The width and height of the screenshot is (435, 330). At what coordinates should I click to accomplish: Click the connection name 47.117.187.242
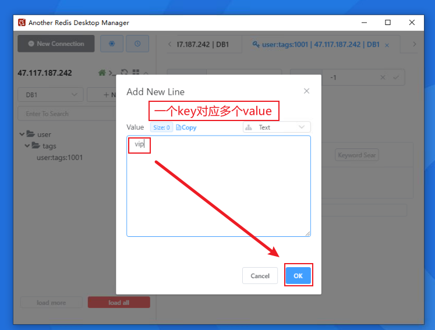tap(45, 73)
